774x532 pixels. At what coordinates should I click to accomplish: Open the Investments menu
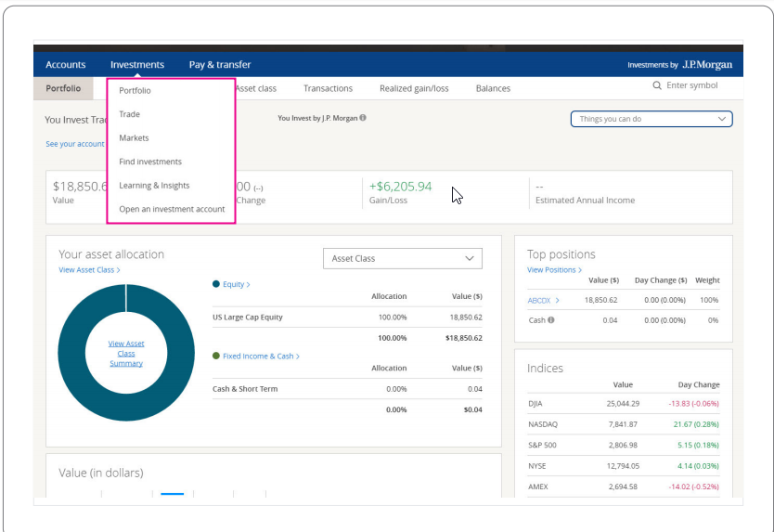(x=137, y=65)
